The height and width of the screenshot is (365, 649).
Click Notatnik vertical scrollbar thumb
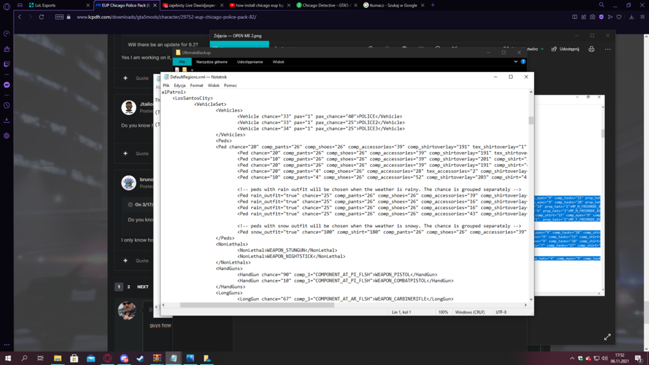coord(531,121)
